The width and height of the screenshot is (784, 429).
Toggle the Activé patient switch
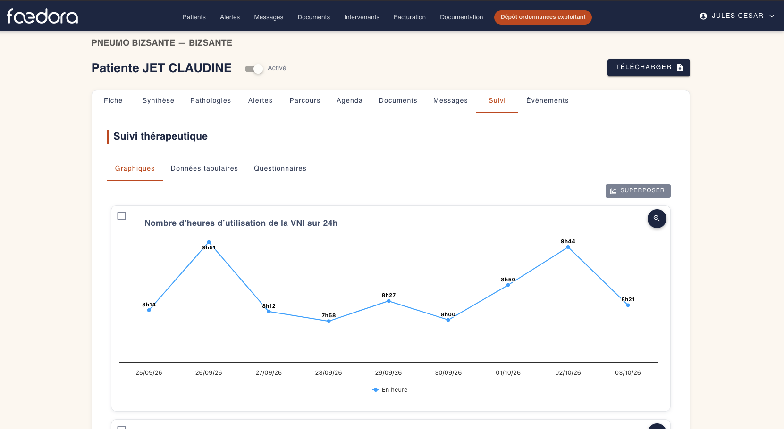coord(254,69)
